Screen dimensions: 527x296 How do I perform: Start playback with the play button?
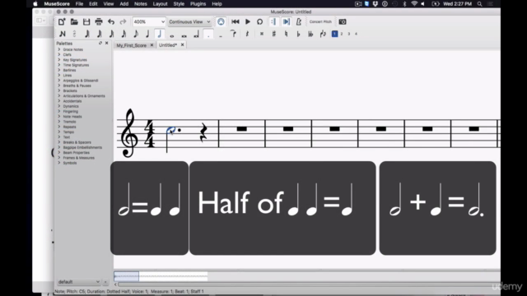(248, 22)
